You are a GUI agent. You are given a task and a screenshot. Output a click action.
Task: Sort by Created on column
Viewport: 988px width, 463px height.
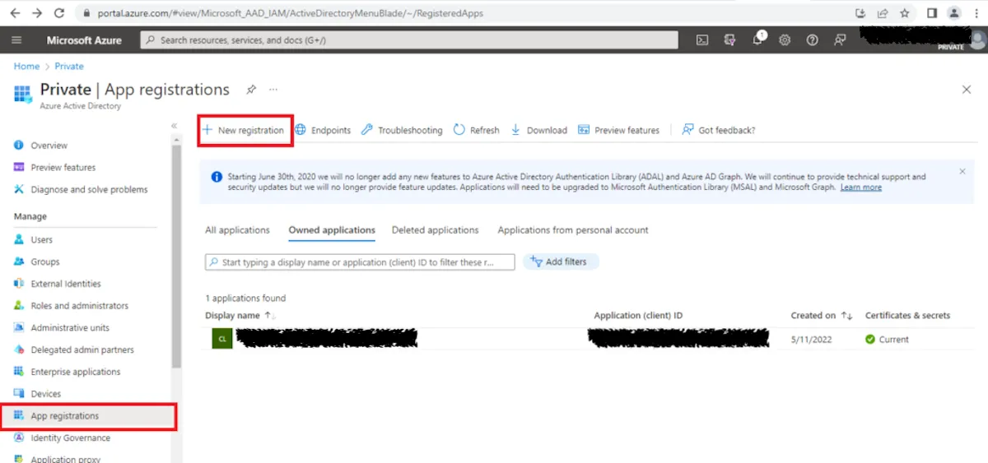pyautogui.click(x=822, y=316)
